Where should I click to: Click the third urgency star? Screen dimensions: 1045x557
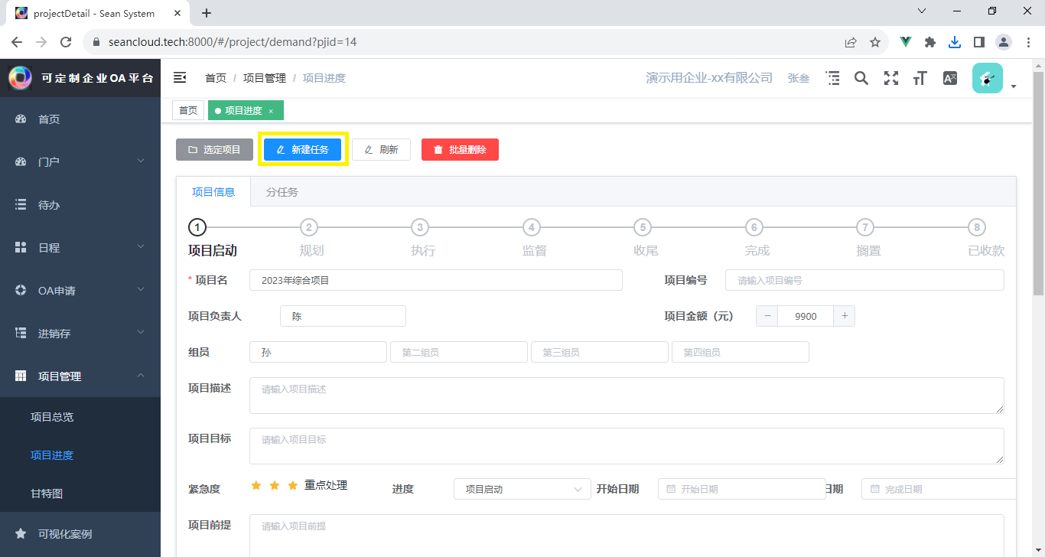tap(293, 486)
